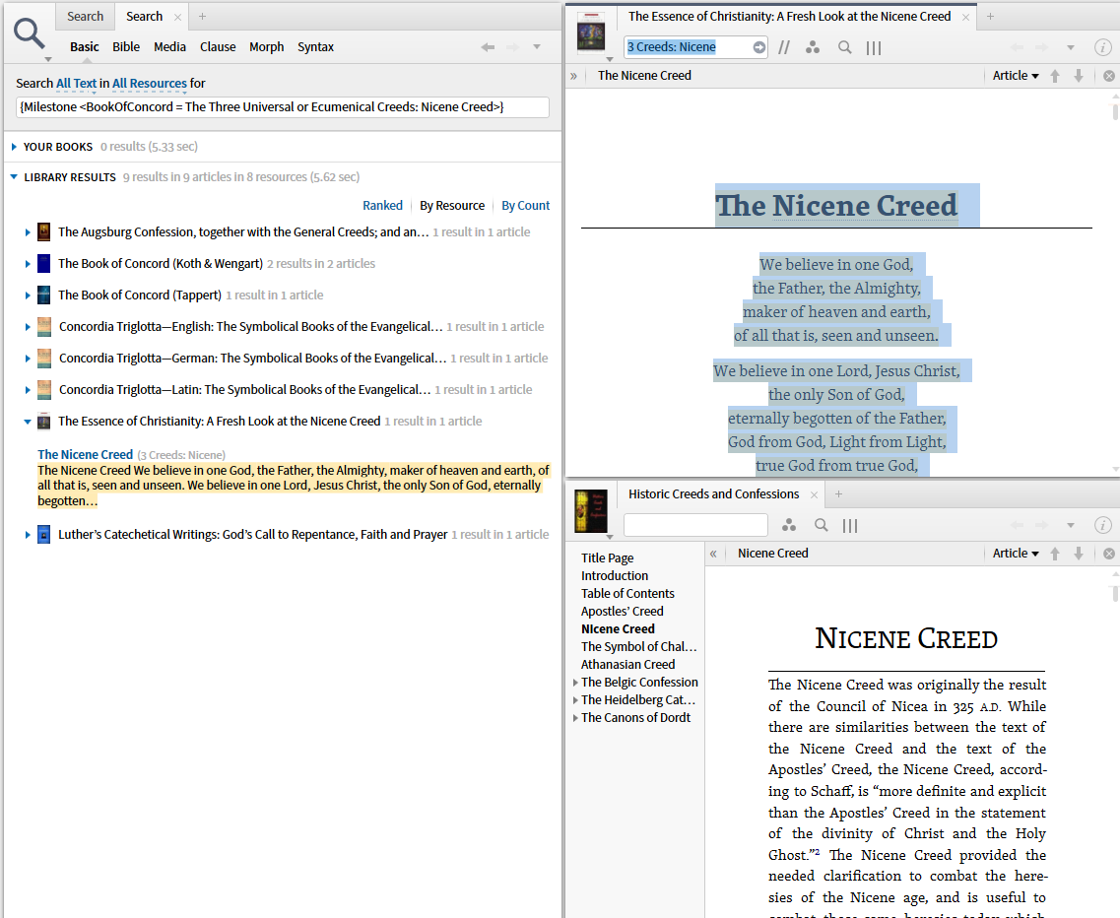Open resource info in Historic Creeds panel
This screenshot has height=918, width=1120.
[x=1103, y=525]
